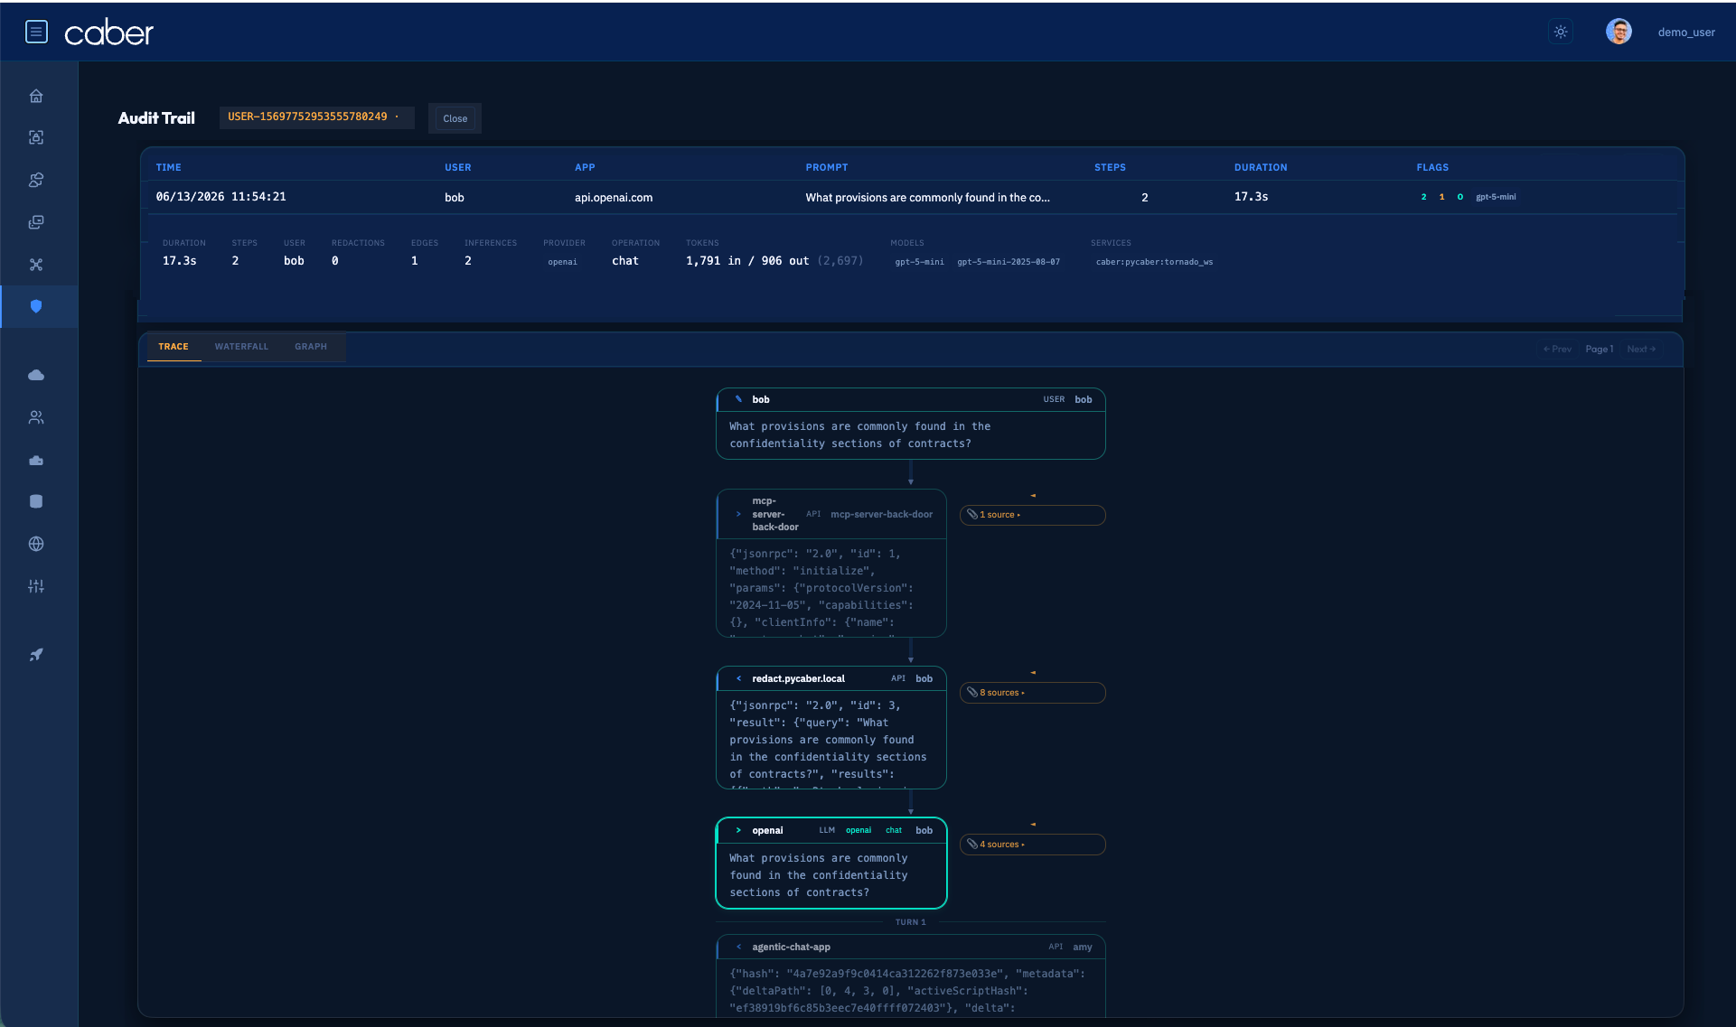Viewport: 1736px width, 1027px height.
Task: Switch to the WATERFALL tab
Action: (x=241, y=347)
